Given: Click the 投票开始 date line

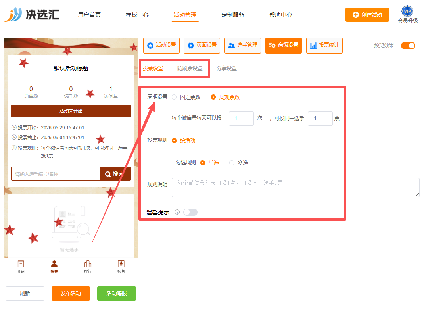Looking at the screenshot, I should 48,127.
